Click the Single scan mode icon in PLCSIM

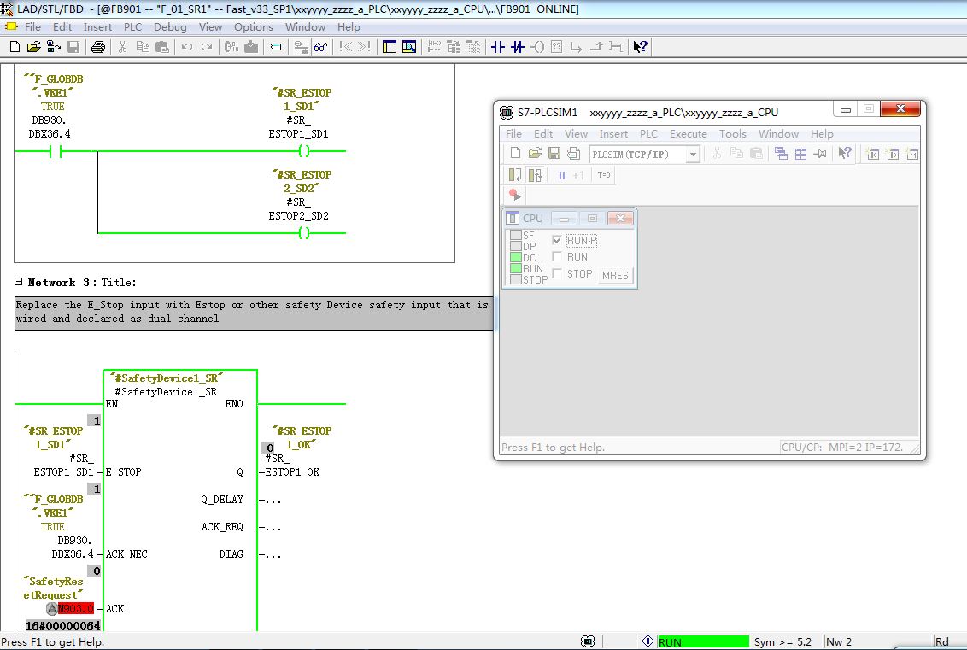[x=515, y=175]
